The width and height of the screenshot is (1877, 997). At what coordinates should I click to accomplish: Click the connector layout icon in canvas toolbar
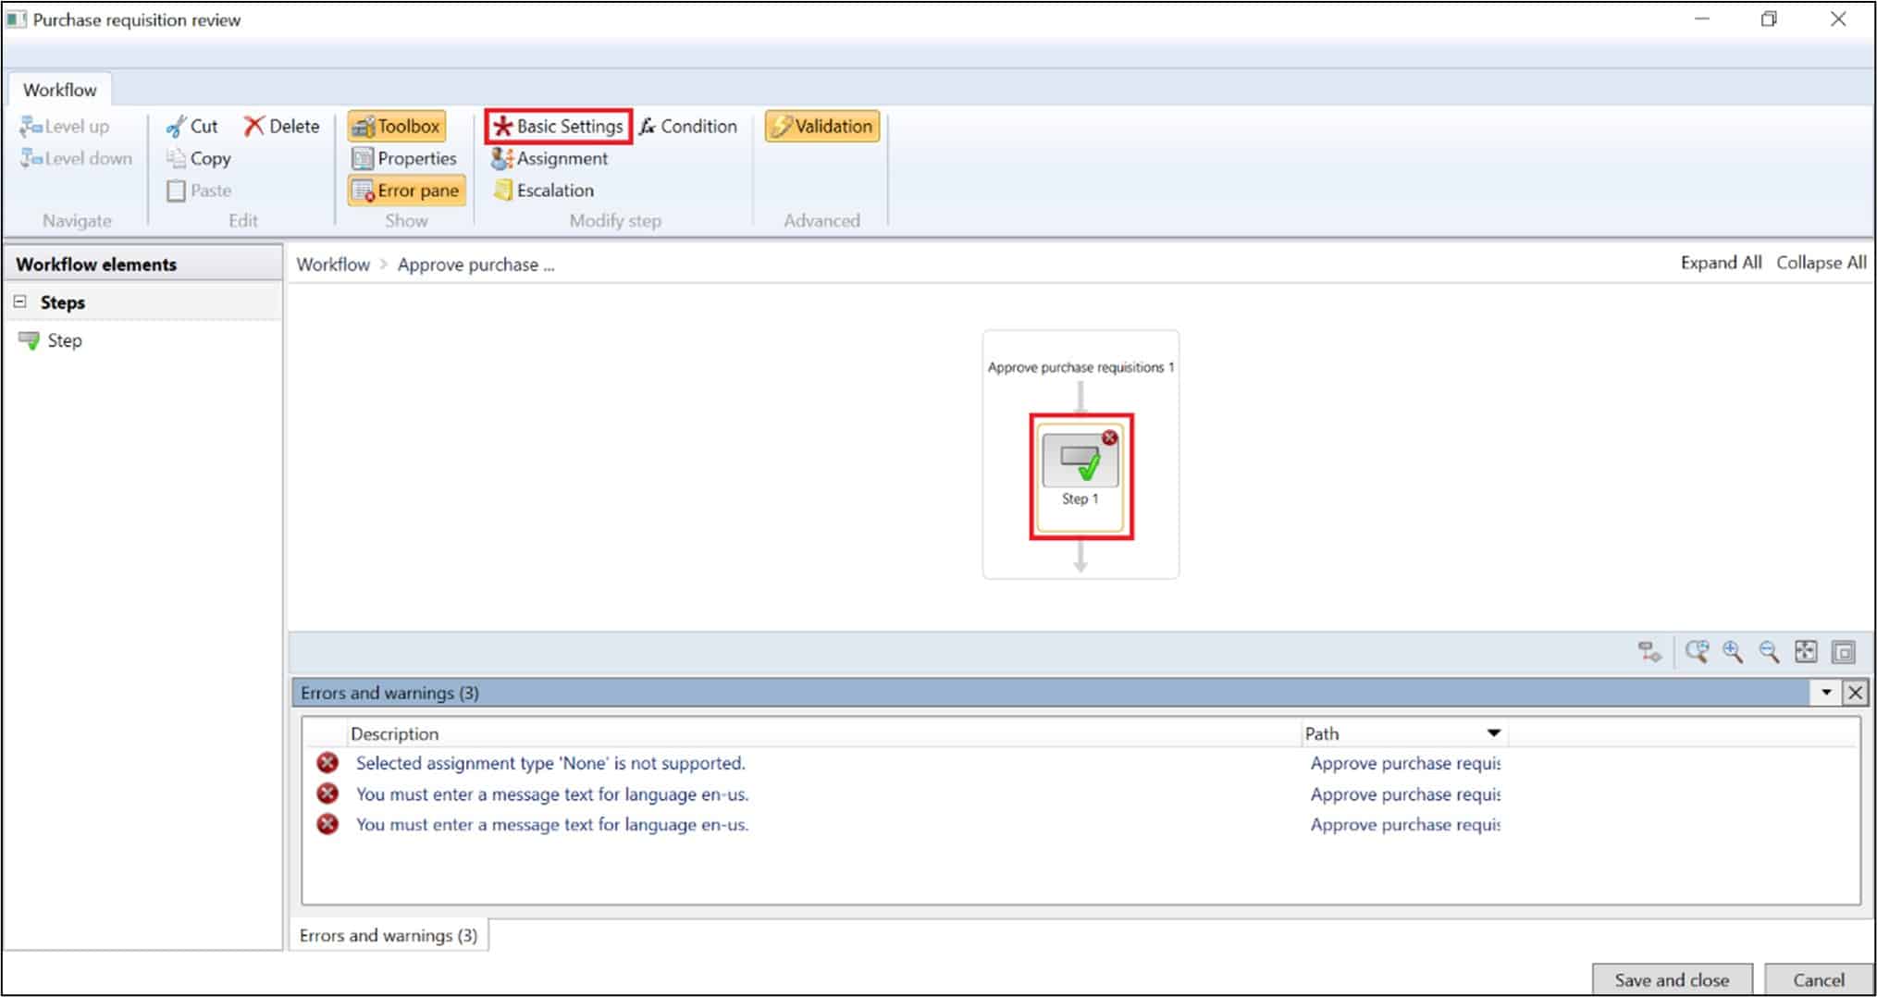tap(1649, 652)
